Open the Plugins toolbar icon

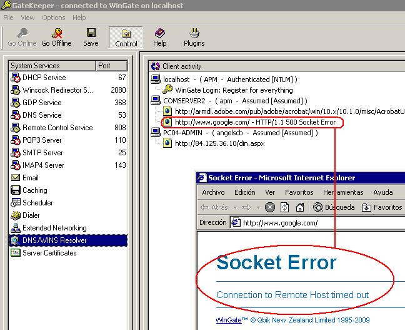(x=194, y=33)
